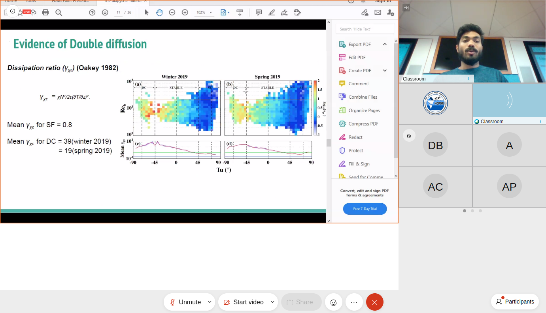Open audio options arrow beside Unmute

coord(210,302)
